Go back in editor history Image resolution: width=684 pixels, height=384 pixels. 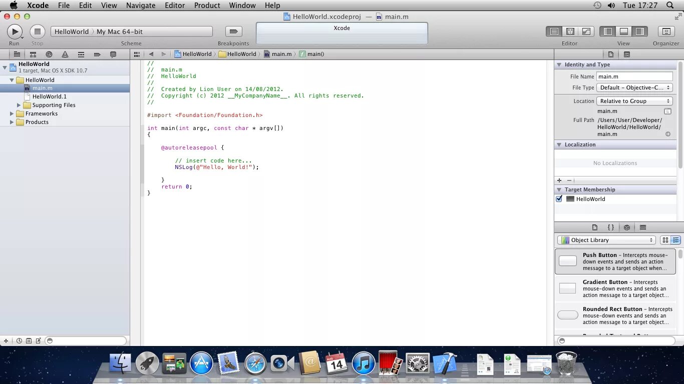click(151, 54)
